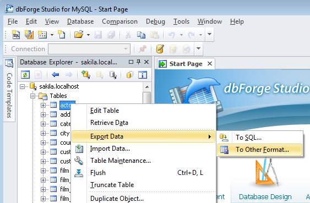This screenshot has width=310, height=203.
Task: Select sakila.localhost in the tree
Action: tap(59, 86)
